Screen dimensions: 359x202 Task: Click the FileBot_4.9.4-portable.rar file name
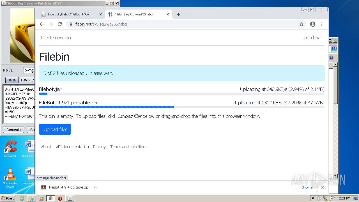68,103
